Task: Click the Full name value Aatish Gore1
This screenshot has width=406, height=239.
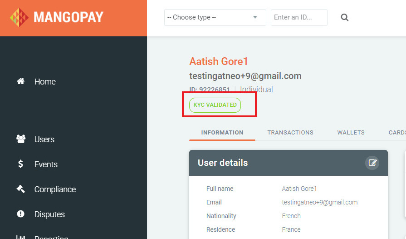Action: (x=299, y=189)
